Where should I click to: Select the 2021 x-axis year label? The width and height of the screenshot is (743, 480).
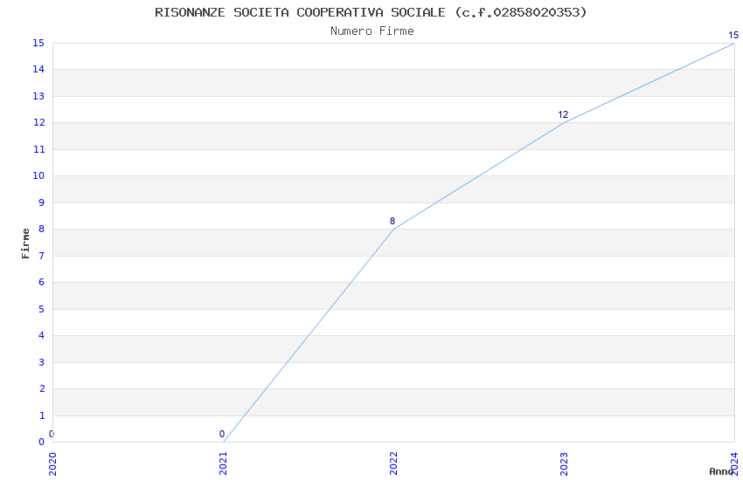(x=223, y=464)
